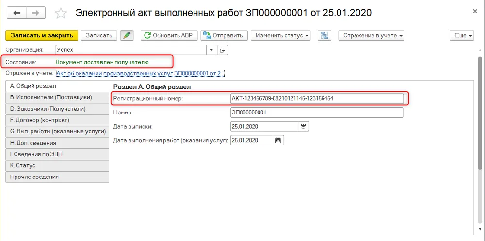
Task: Switch to B. Исполнители (Поставщики) tab
Action: 57,97
